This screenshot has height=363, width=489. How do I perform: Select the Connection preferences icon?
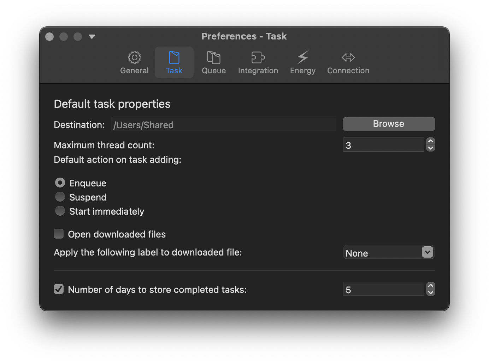coord(348,62)
